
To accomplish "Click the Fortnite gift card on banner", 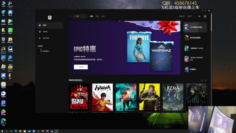I will click(139, 47).
